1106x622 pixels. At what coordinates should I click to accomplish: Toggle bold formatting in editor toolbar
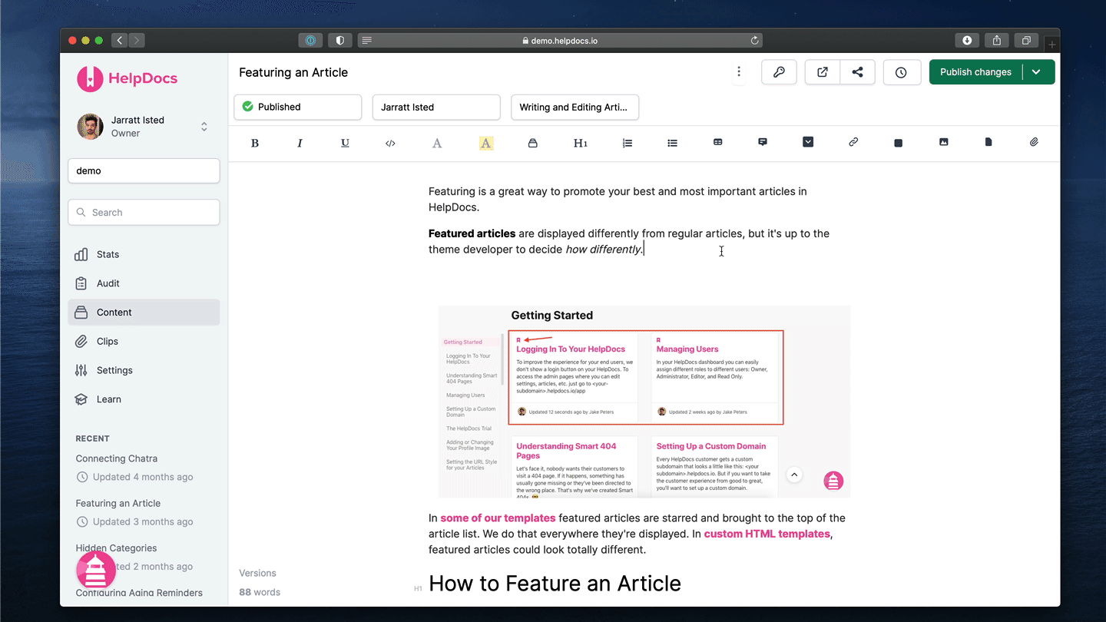pos(255,143)
